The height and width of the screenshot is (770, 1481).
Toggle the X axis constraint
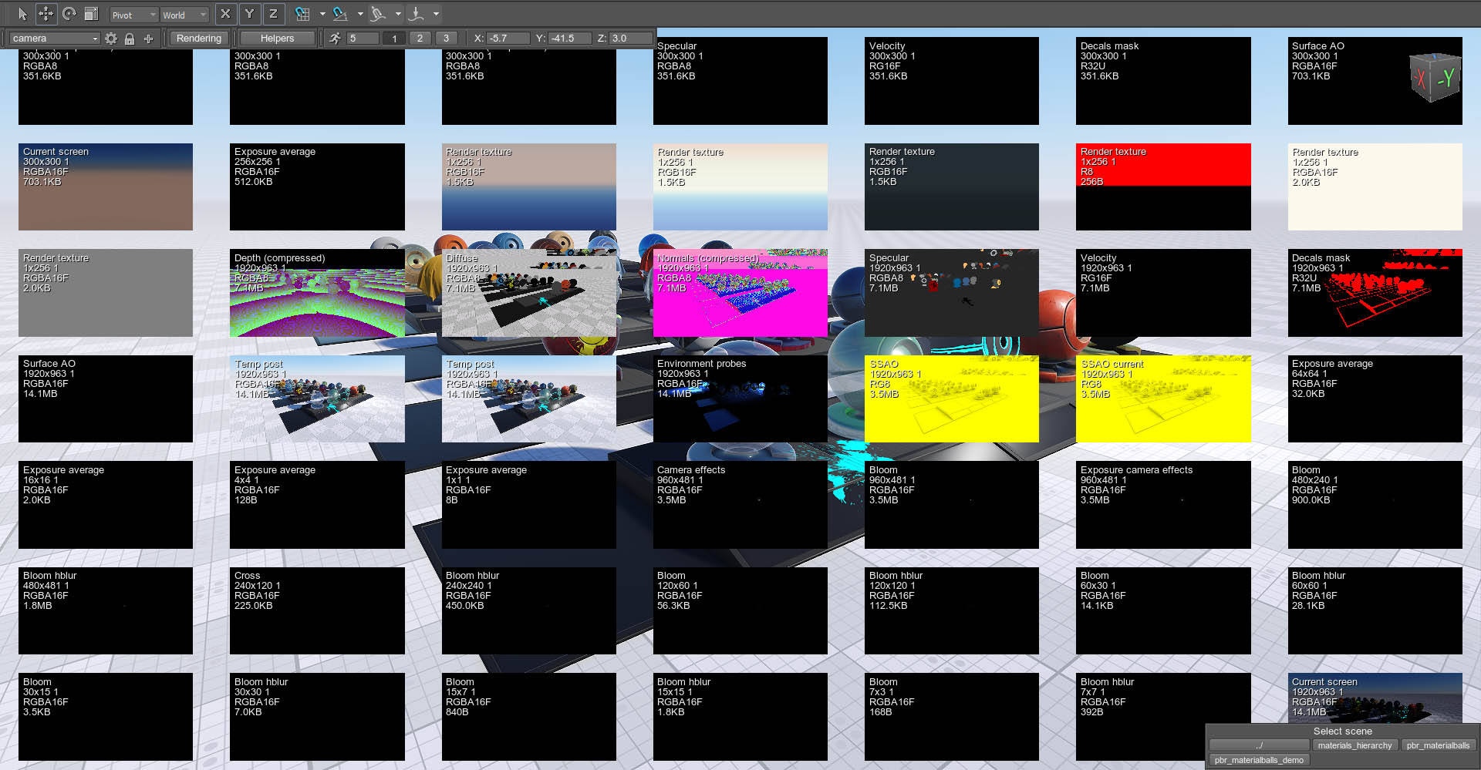coord(224,14)
